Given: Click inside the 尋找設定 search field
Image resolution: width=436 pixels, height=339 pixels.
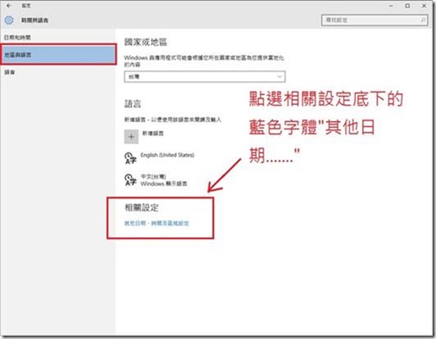Looking at the screenshot, I should 375,20.
